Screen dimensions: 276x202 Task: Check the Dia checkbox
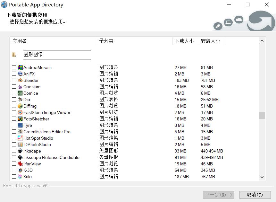point(14,100)
